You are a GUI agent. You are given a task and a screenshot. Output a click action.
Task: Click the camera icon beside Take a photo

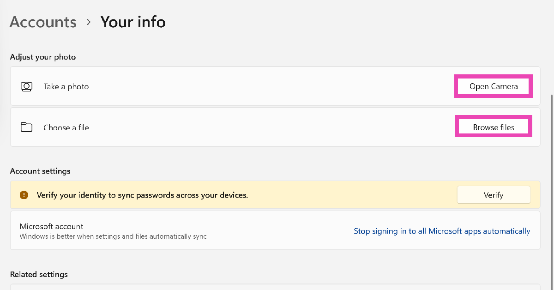coord(27,86)
